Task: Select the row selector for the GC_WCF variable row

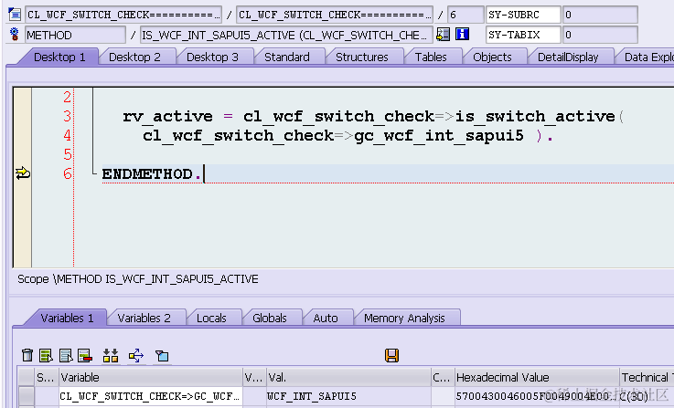Action: (27, 396)
